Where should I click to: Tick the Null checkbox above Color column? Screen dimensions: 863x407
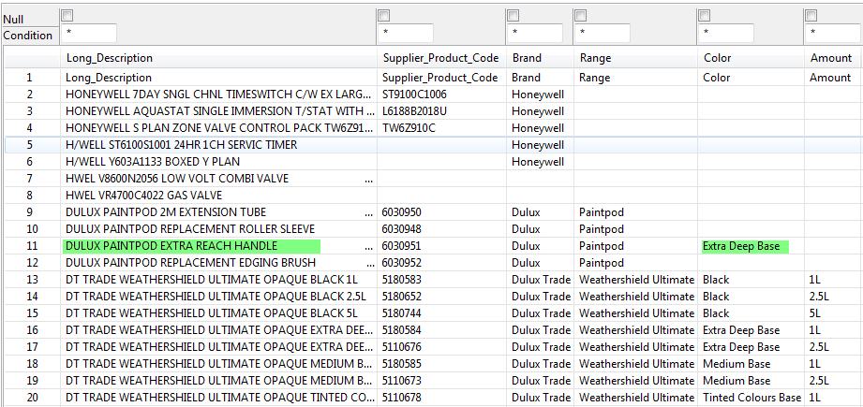pyautogui.click(x=704, y=15)
